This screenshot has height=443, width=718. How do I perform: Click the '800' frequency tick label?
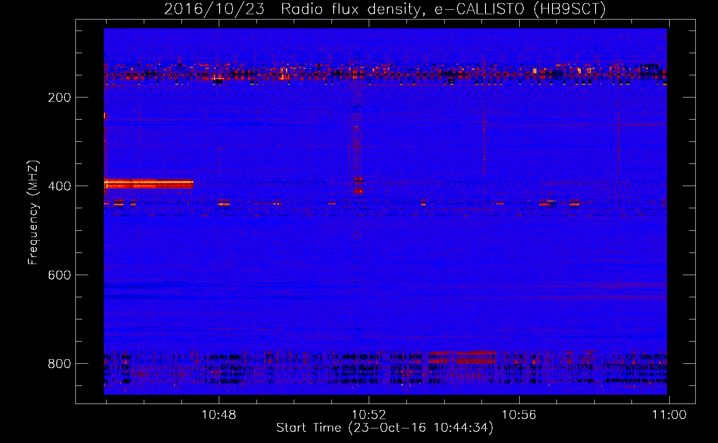click(59, 364)
